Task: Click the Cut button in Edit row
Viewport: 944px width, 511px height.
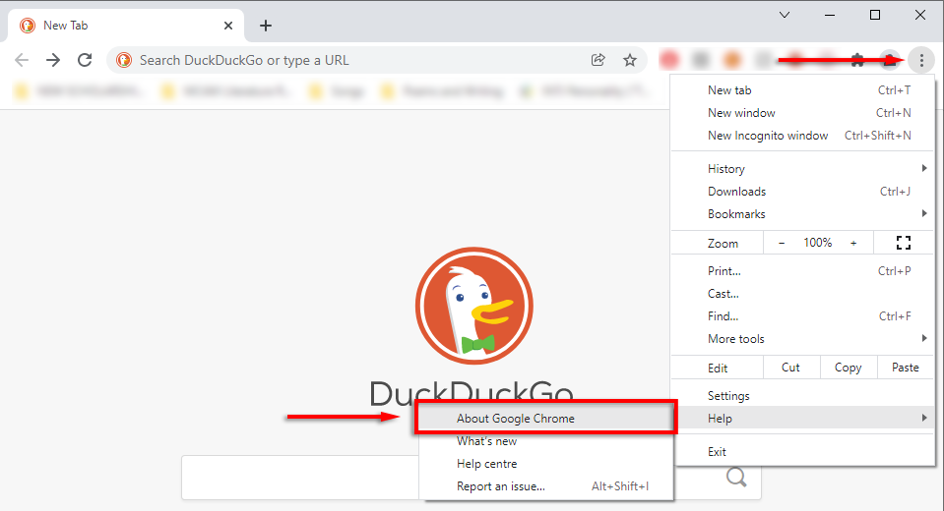Action: (790, 368)
